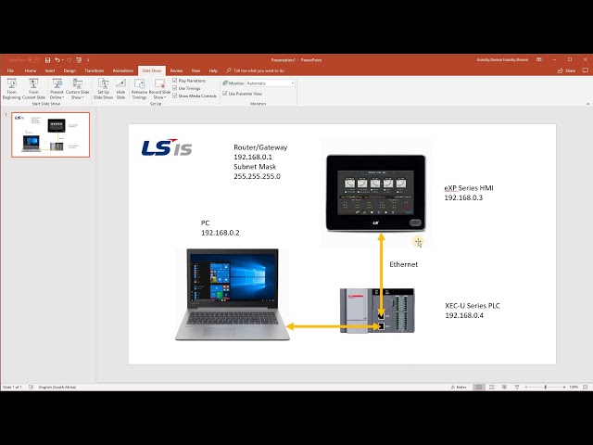Select the Slide Show tab

pos(152,70)
